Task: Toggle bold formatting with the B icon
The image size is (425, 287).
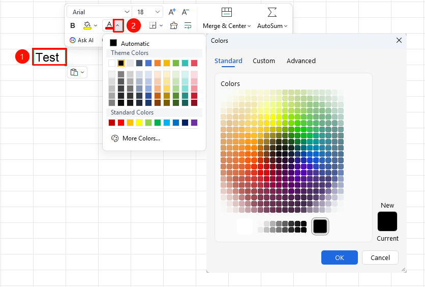Action: point(73,25)
